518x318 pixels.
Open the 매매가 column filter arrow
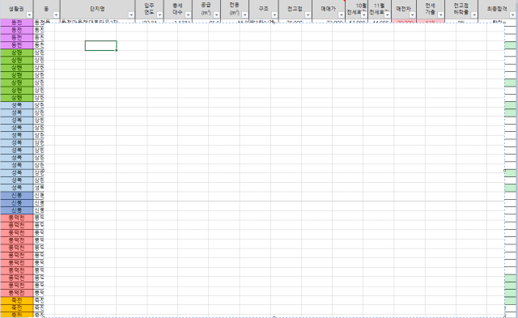[342, 15]
